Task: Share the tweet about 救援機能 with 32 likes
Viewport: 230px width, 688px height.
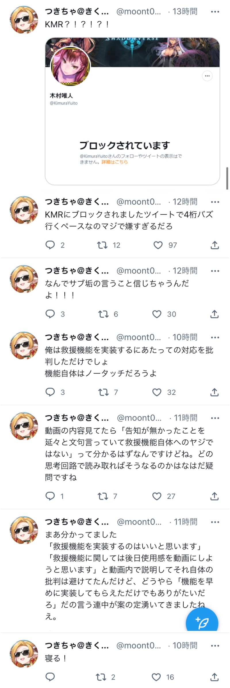Action: pyautogui.click(x=214, y=392)
